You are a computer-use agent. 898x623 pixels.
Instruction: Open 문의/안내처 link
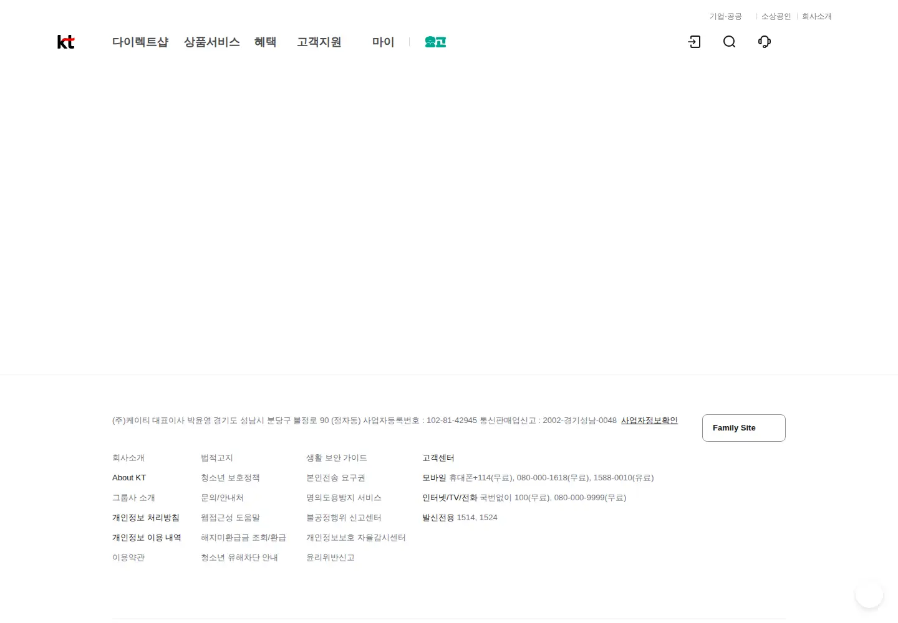[222, 498]
